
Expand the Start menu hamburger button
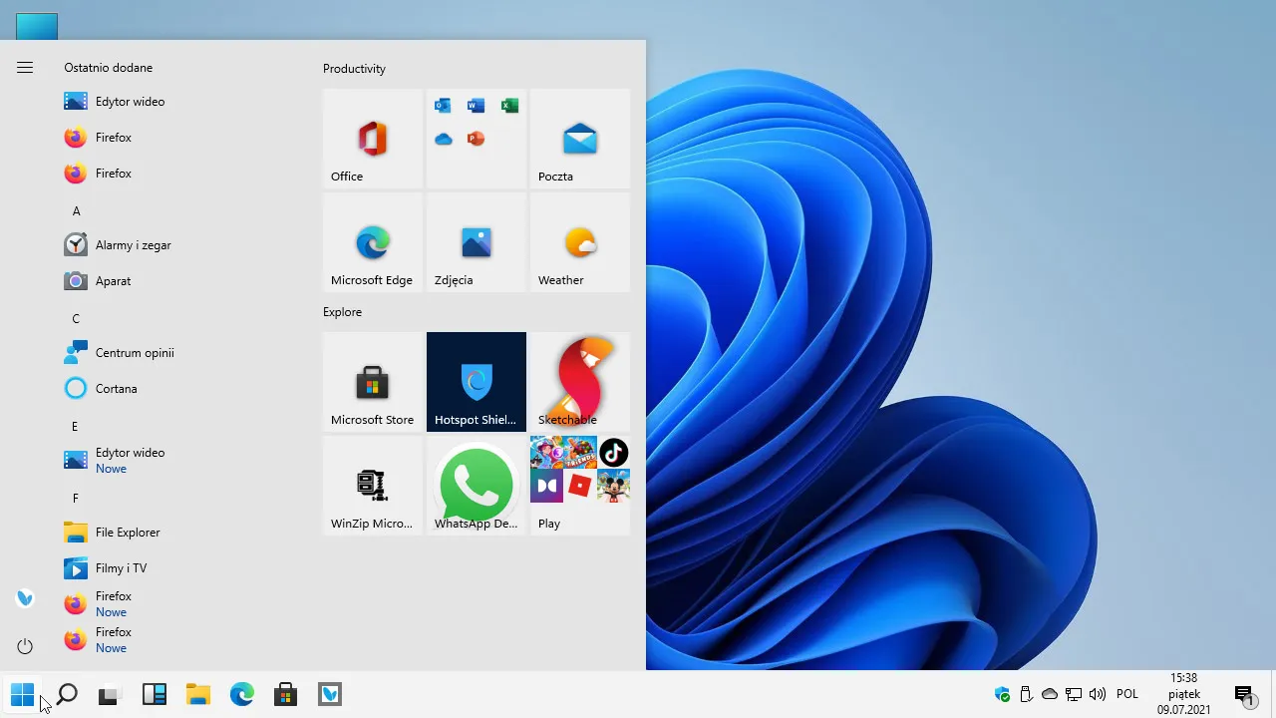click(x=25, y=68)
